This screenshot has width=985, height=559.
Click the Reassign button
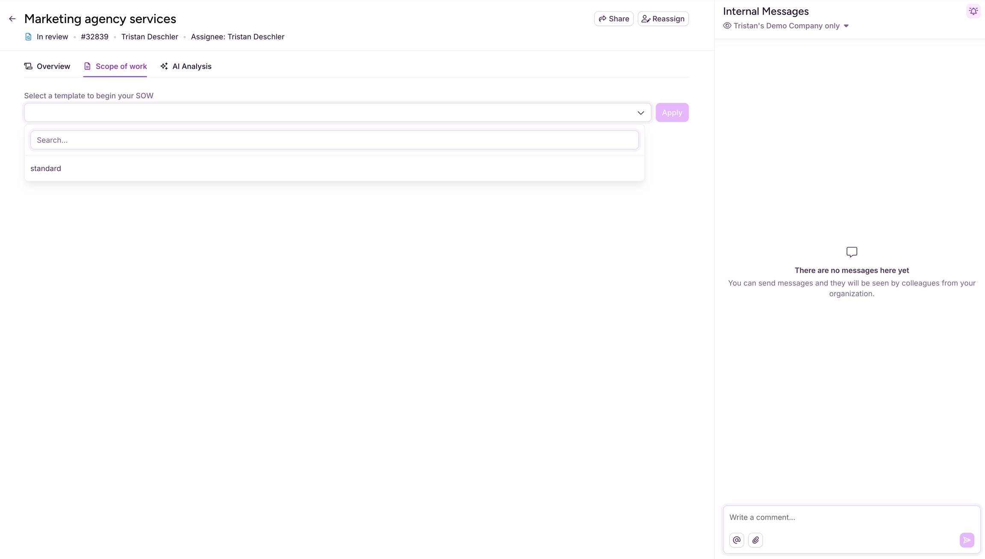tap(663, 19)
